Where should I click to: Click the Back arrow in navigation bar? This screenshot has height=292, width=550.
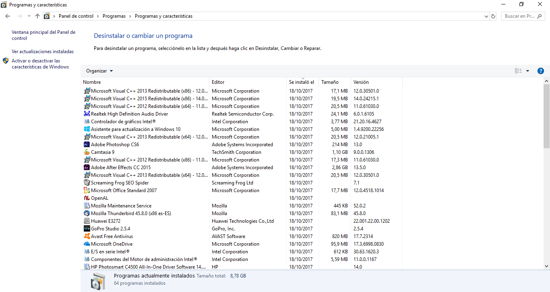(x=8, y=16)
